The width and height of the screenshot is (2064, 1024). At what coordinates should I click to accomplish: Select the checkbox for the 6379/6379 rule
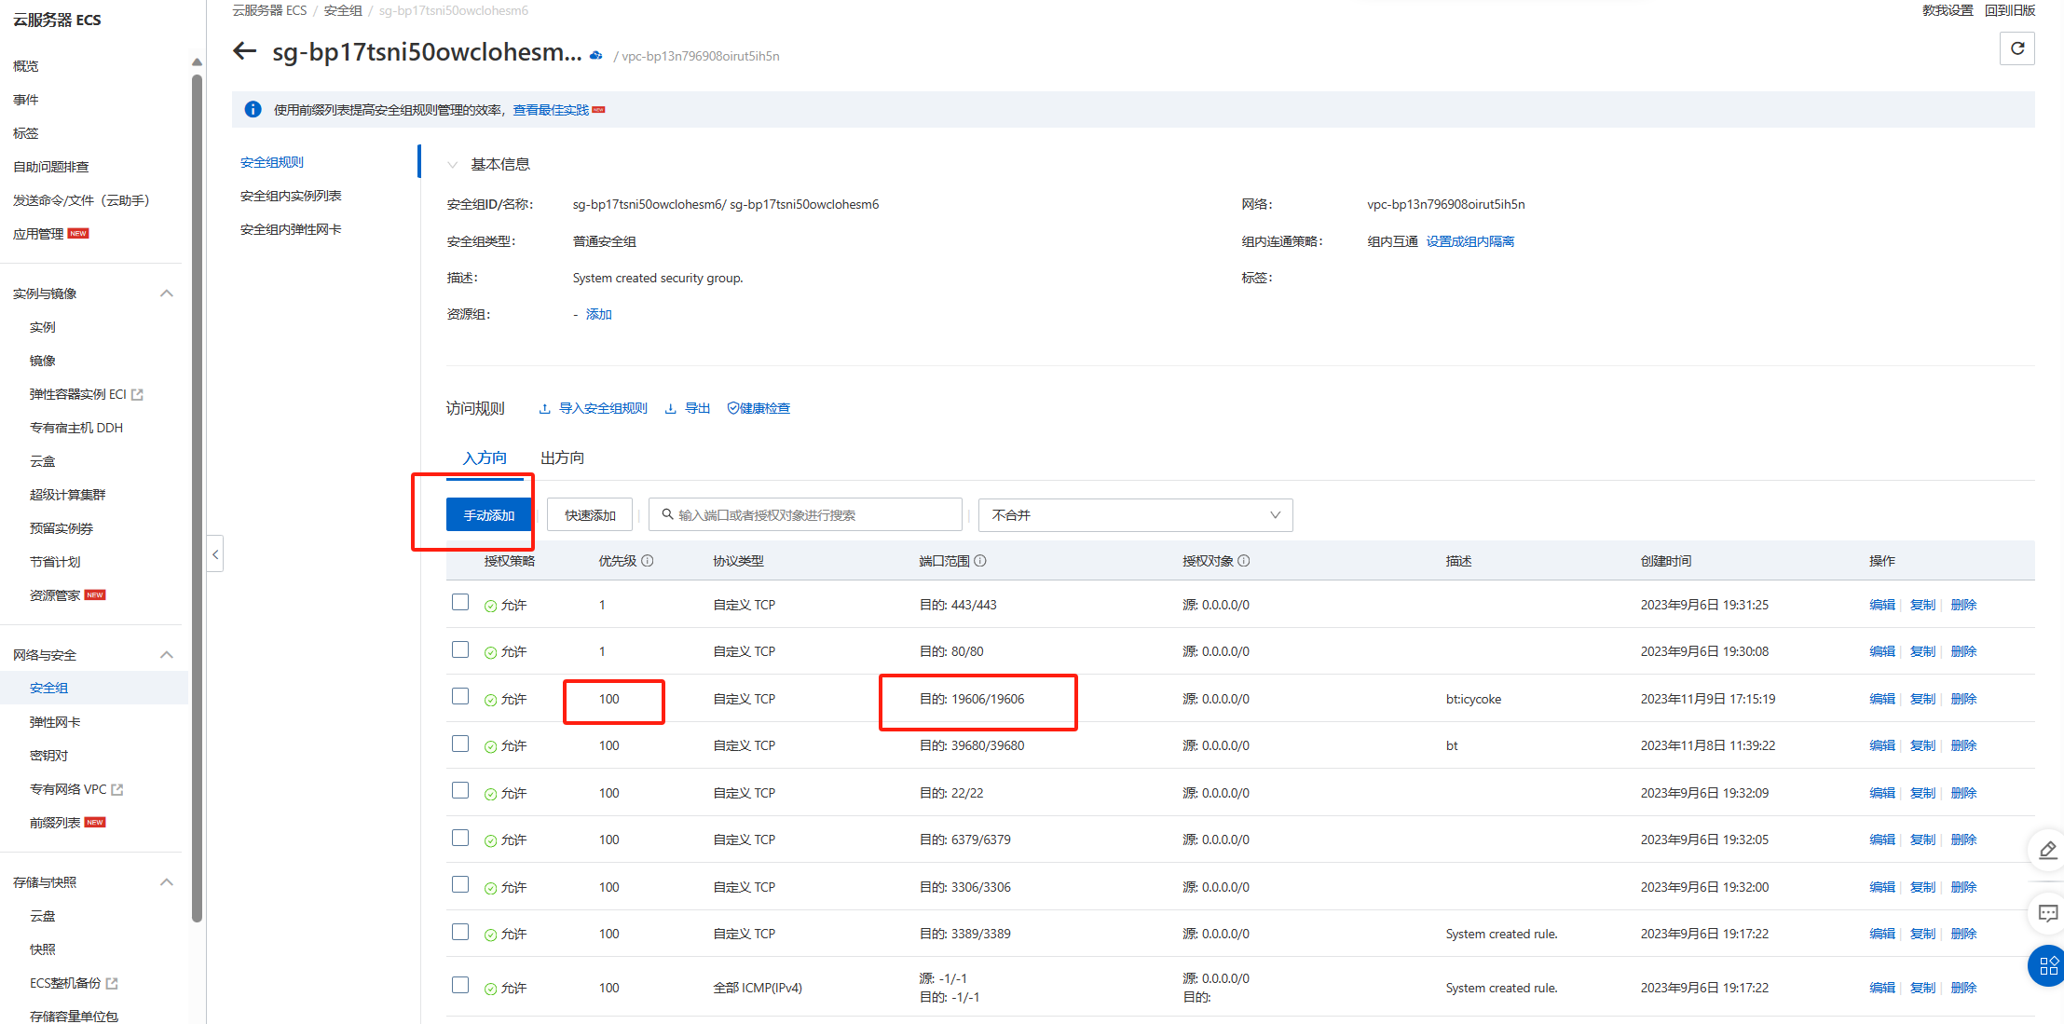[460, 838]
